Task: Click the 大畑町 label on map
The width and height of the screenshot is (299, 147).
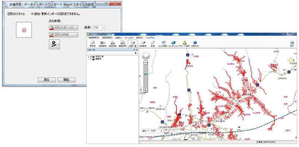Action: [x=175, y=97]
